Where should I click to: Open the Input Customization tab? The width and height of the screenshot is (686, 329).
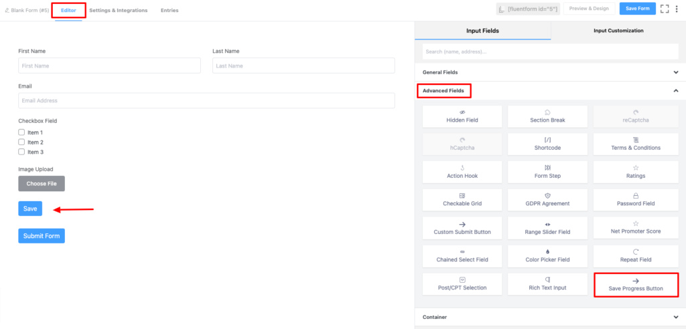coord(618,31)
